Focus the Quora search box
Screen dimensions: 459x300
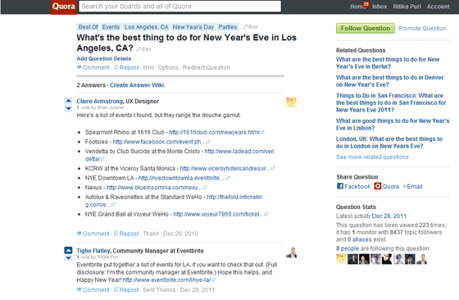180,7
